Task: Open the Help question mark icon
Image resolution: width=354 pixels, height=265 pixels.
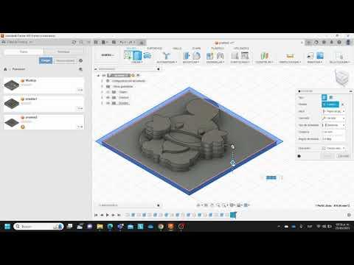Action: pyautogui.click(x=339, y=42)
